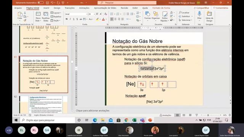Viewport: 244px width, 137px height.
Task: Click 'Clique para adicionar anotações' notes area
Action: pyautogui.click(x=92, y=111)
